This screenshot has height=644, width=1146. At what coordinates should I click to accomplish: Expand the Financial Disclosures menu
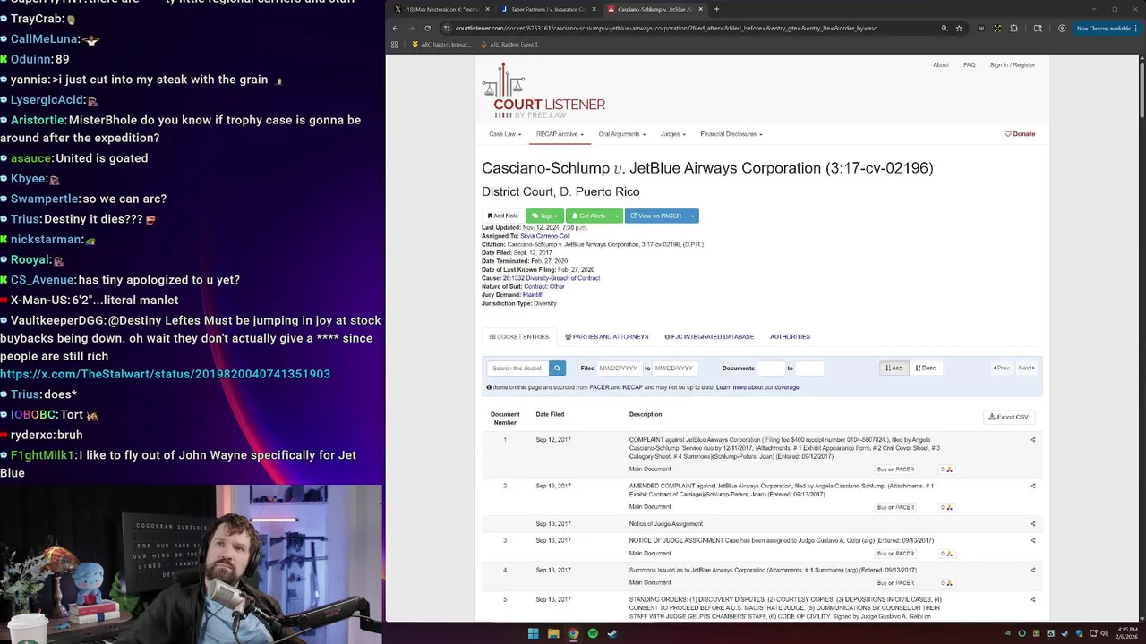point(731,134)
